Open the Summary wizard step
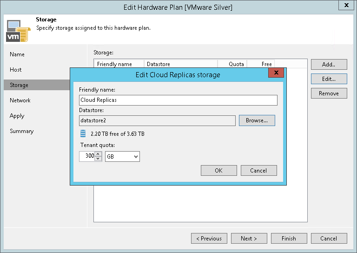This screenshot has width=357, height=253. [22, 131]
